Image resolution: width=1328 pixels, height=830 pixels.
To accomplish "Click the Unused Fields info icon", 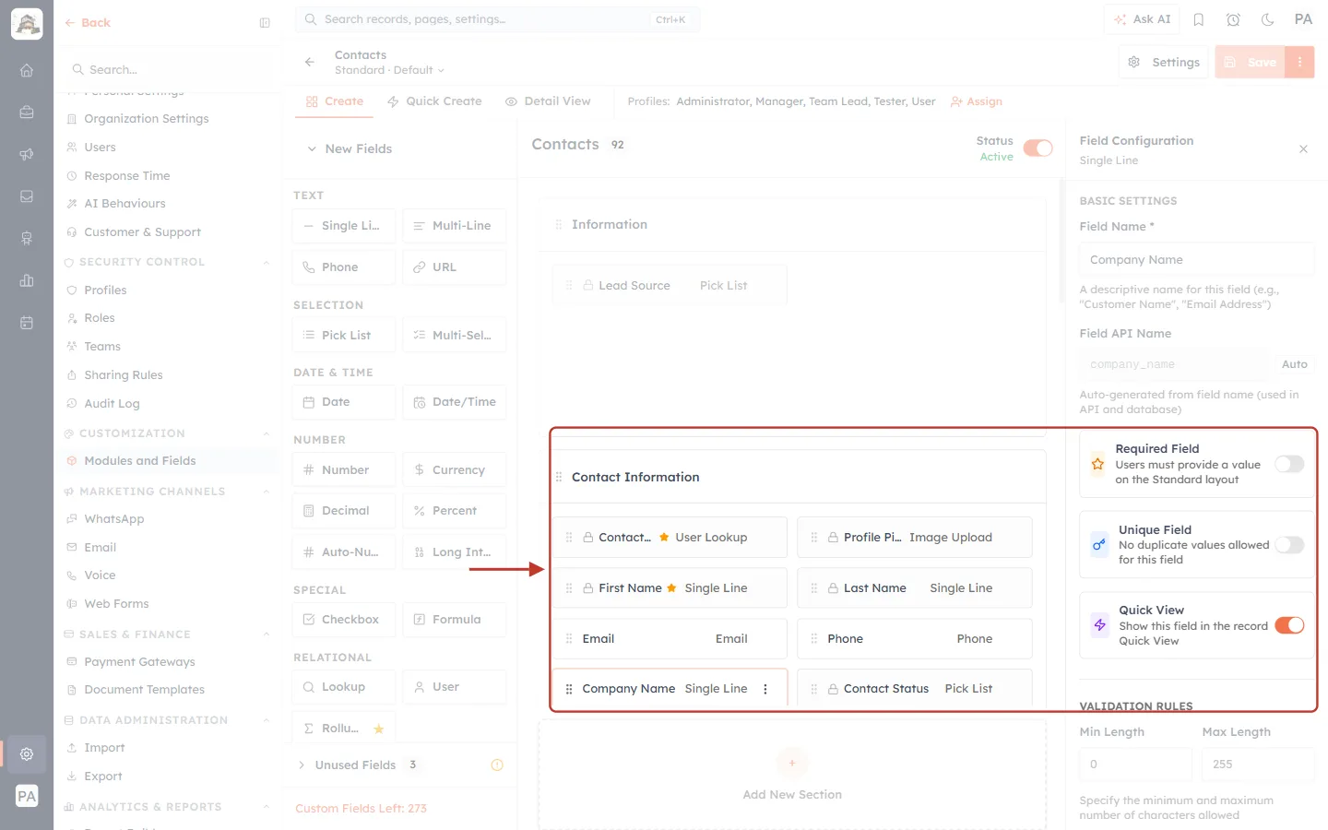I will (497, 765).
